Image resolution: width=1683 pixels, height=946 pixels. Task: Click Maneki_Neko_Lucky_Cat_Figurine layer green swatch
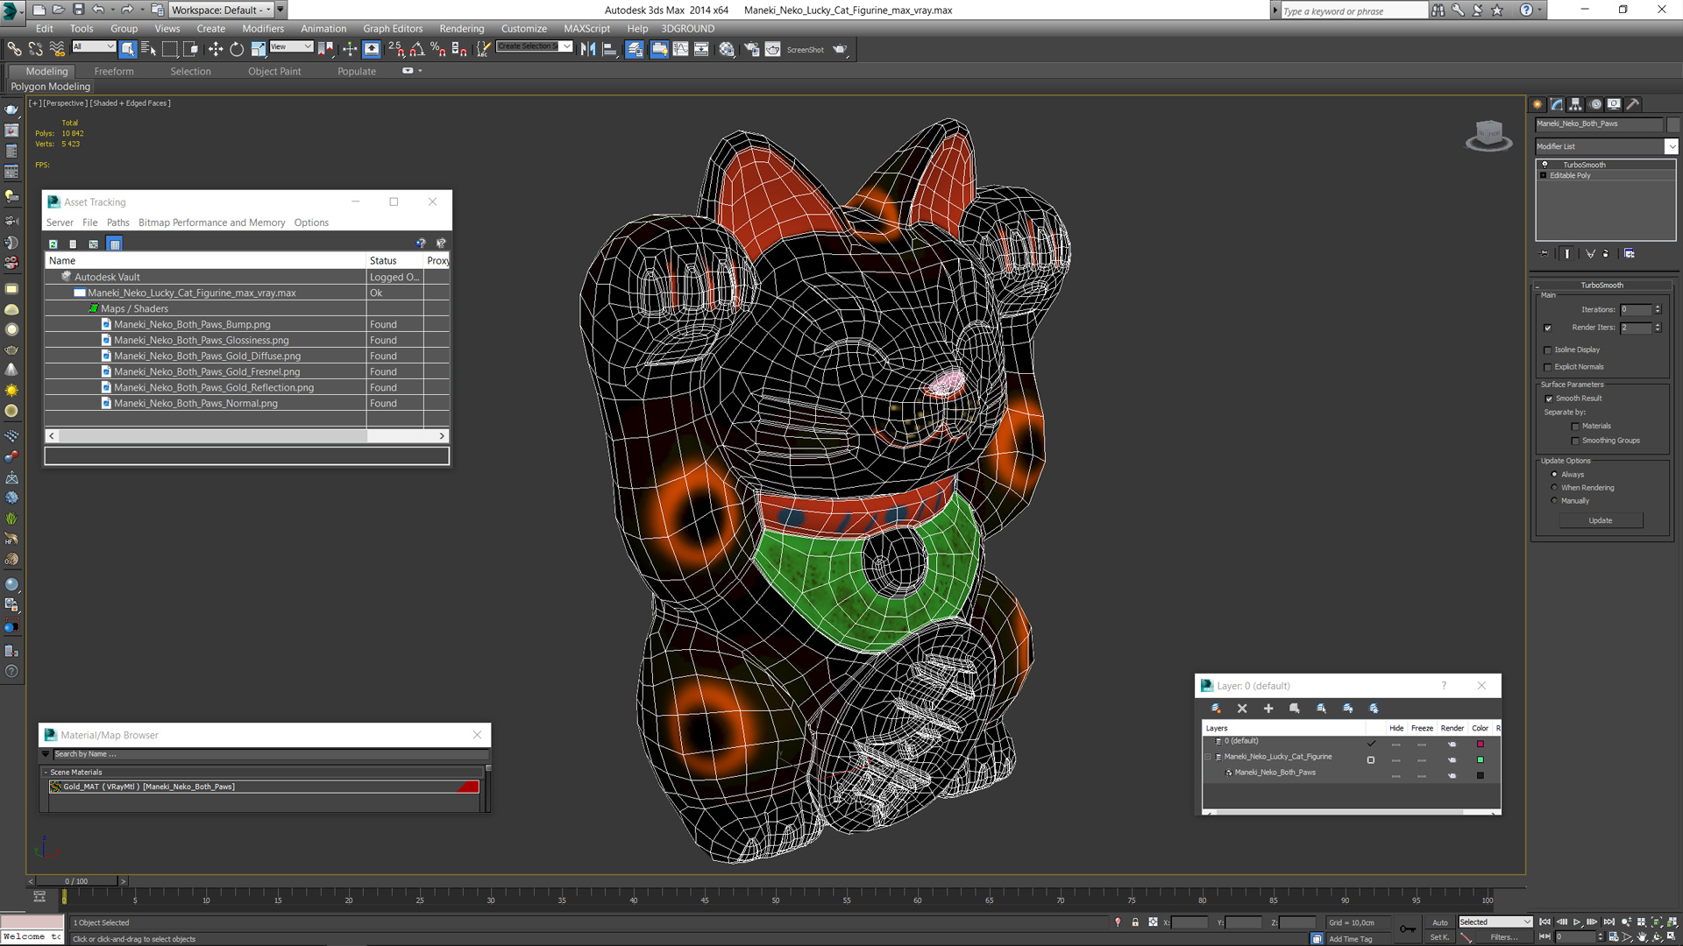[x=1481, y=759]
